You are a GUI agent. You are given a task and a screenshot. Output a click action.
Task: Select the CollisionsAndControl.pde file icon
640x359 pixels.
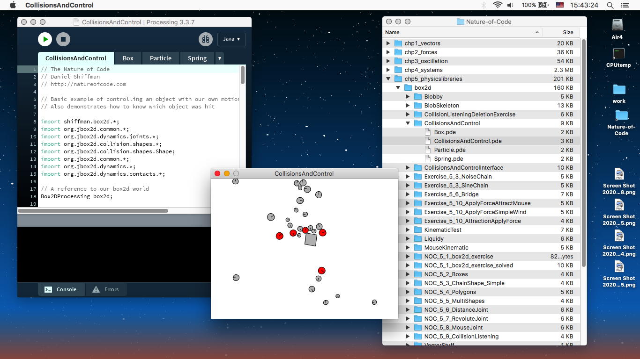(427, 141)
